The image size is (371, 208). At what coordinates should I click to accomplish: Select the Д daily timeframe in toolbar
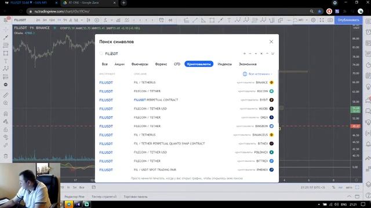[71, 20]
